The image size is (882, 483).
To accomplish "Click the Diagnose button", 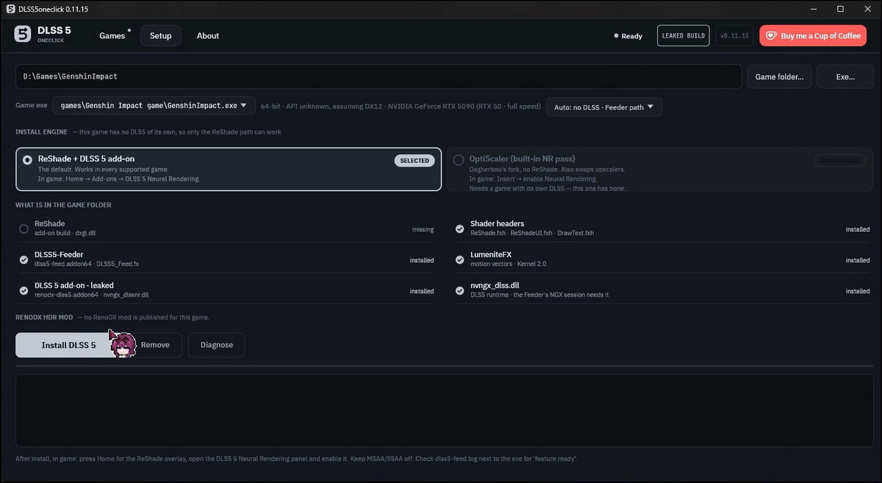I will tap(217, 345).
